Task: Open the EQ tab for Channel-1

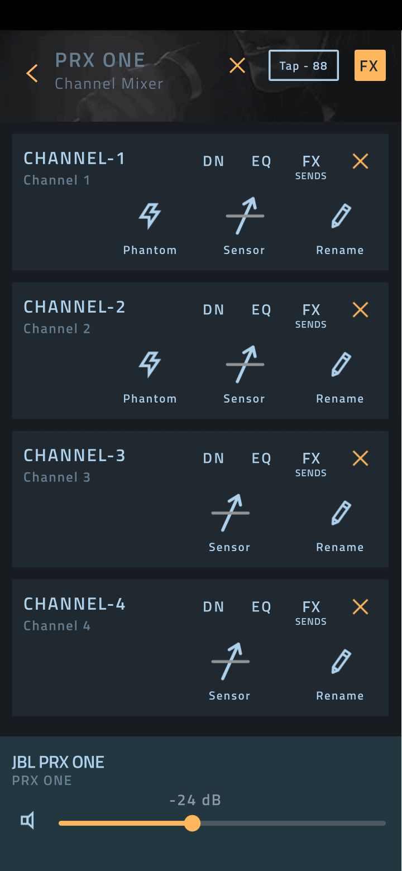Action: 261,161
